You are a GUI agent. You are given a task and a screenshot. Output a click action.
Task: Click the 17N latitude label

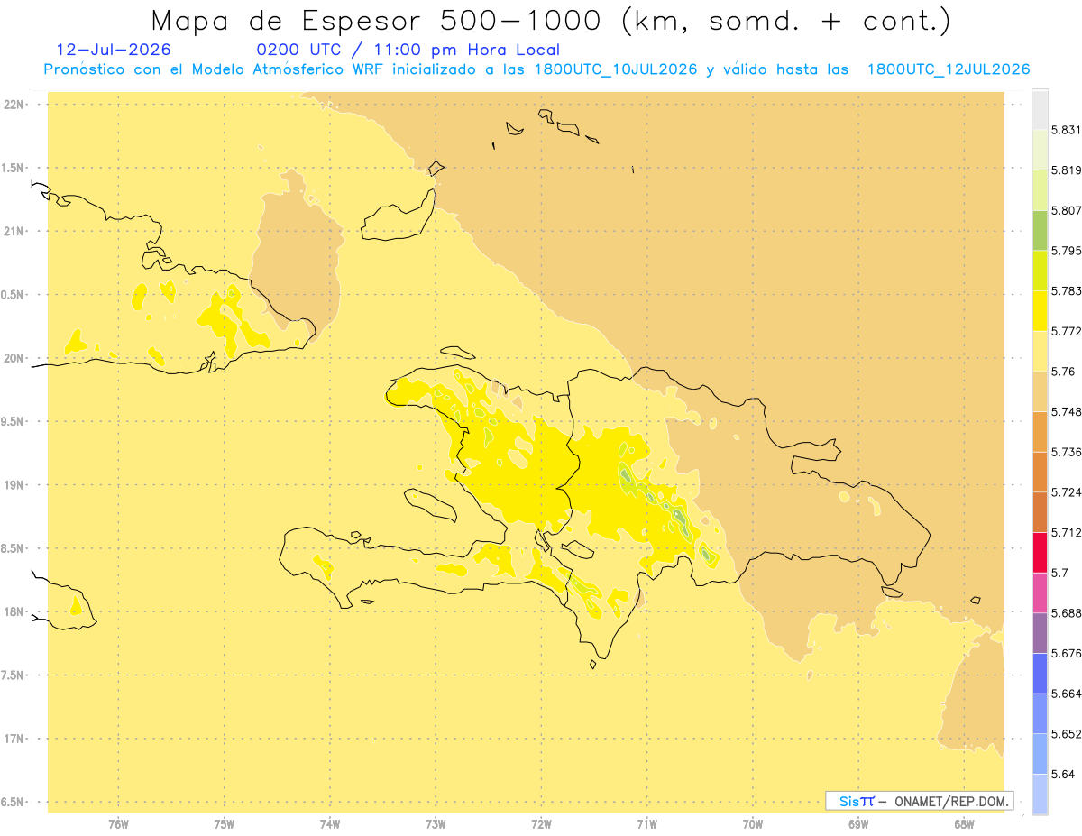(x=14, y=739)
